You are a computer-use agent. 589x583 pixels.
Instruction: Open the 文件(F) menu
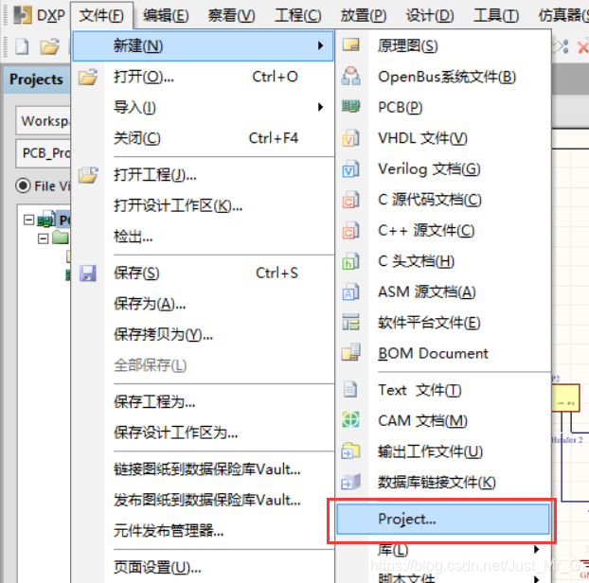coord(101,15)
